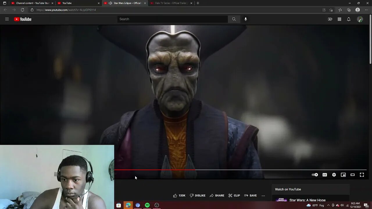Viewport: 372px width, 209px height.
Task: Toggle the autoplay switch in the player
Action: (315, 175)
